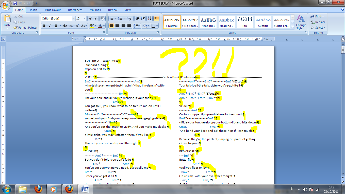Screen dimensions: 345x194
Task: Expand the numbering library dropdown arrow
Action: tap(124, 18)
